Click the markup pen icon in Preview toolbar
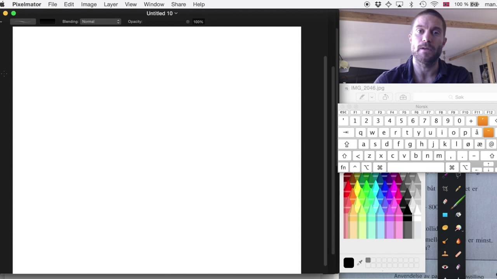 [362, 97]
